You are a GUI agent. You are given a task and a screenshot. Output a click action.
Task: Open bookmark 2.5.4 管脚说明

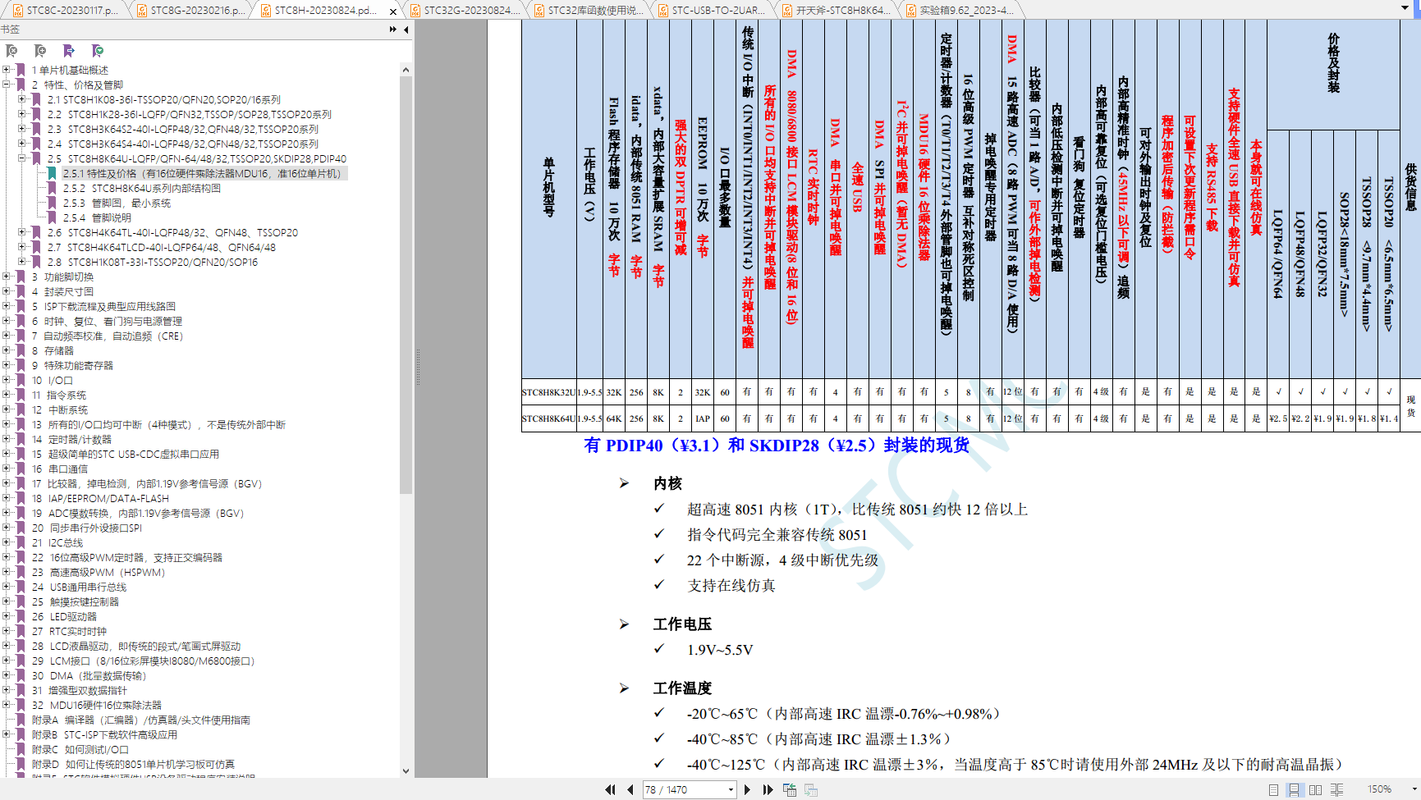click(97, 217)
